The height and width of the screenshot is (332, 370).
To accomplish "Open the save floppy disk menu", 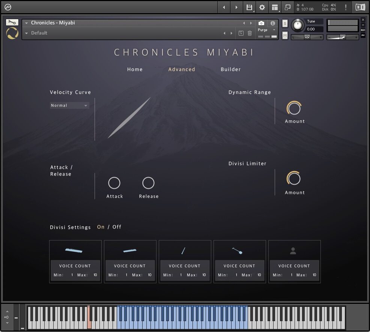I will 249,7.
